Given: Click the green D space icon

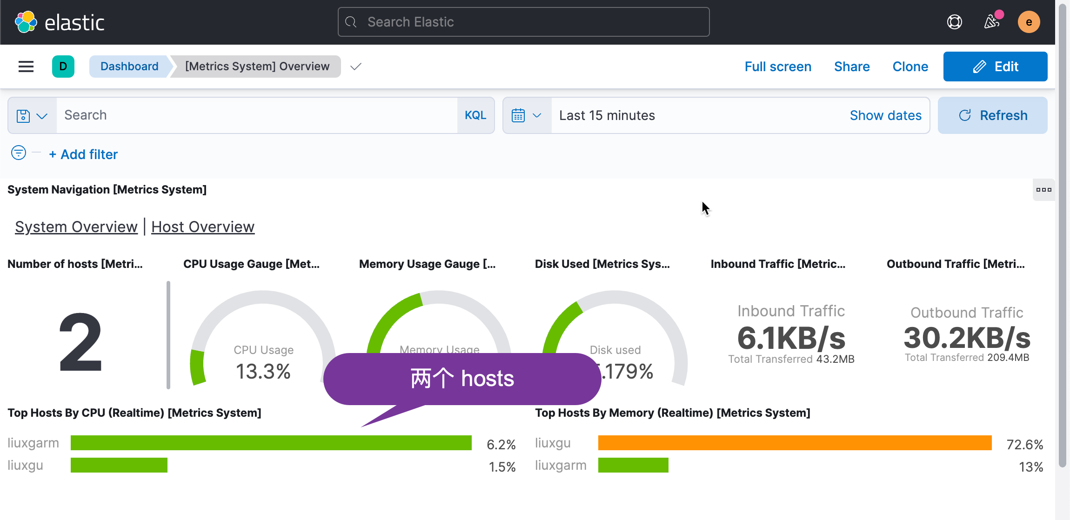Looking at the screenshot, I should 63,67.
